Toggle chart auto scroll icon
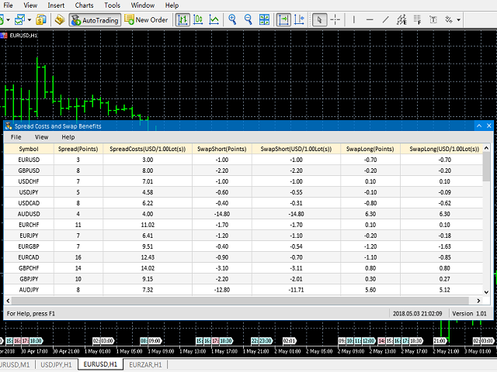The image size is (497, 372). (284, 20)
